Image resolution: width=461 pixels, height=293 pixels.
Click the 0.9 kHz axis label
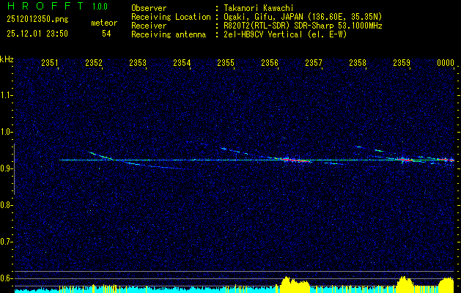pyautogui.click(x=6, y=168)
